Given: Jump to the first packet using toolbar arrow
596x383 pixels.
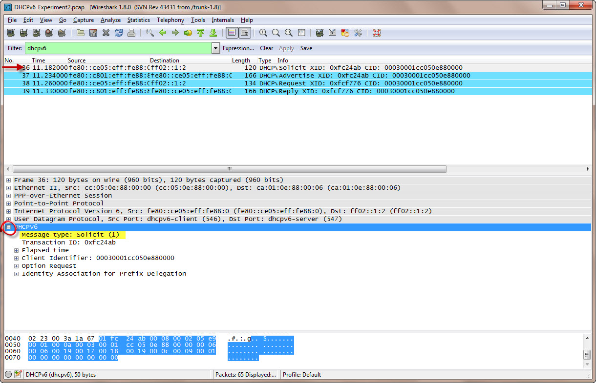Looking at the screenshot, I should pyautogui.click(x=200, y=33).
